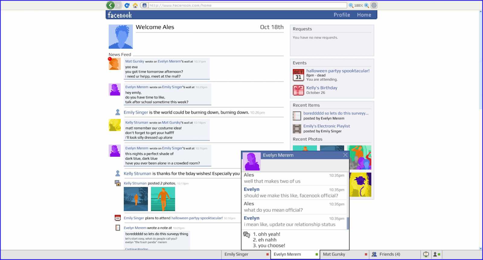Click the chat window scrollbar thumb
Screen dimensions: 483x260
click(348, 223)
